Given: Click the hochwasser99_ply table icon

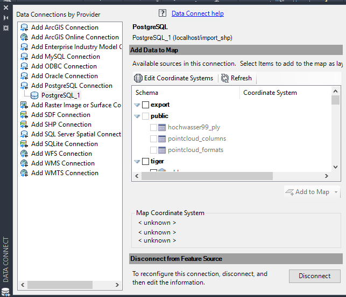Looking at the screenshot, I should click(162, 128).
